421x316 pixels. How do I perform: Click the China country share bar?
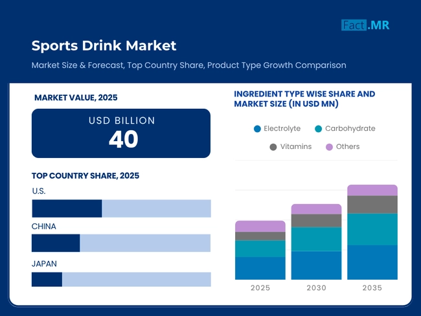click(x=121, y=243)
